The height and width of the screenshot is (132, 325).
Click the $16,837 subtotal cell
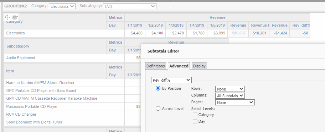(238, 33)
